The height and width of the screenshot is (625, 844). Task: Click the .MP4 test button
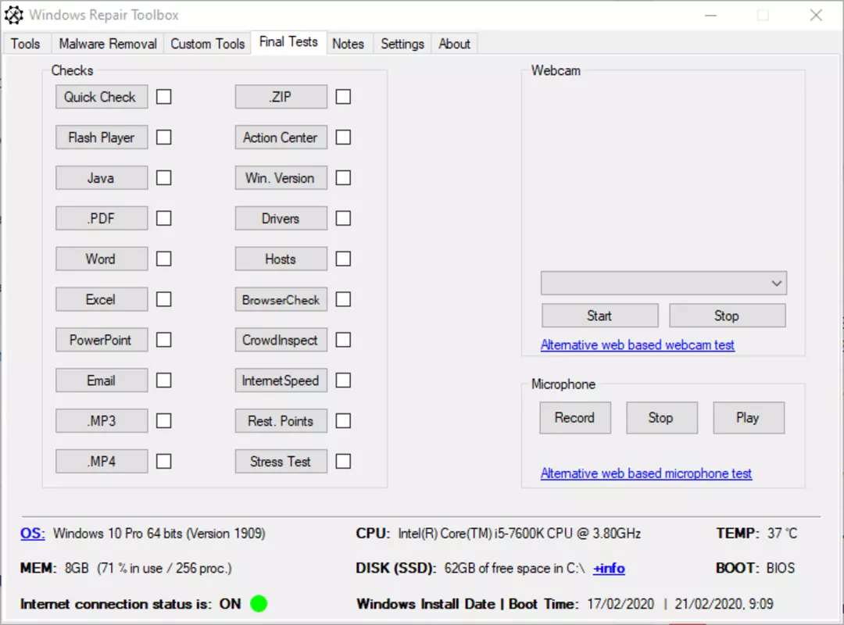click(102, 462)
